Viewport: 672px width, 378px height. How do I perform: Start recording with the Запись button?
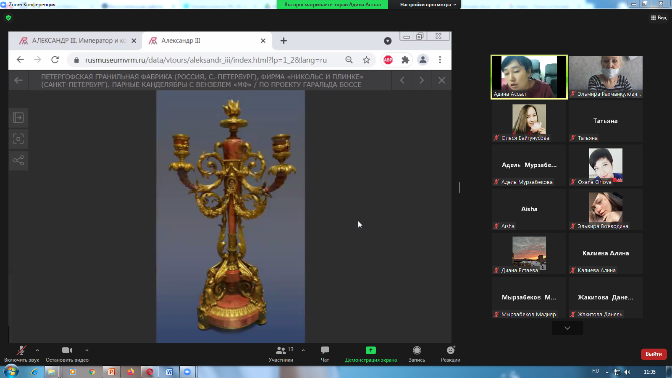tap(417, 354)
